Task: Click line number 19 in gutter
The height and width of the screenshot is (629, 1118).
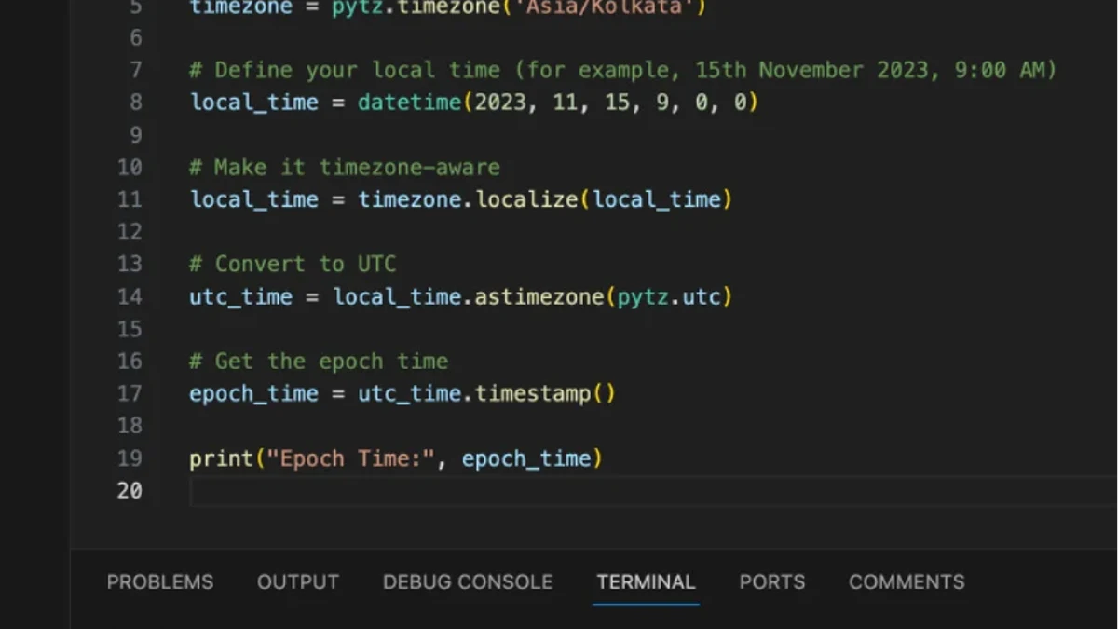Action: pos(130,458)
